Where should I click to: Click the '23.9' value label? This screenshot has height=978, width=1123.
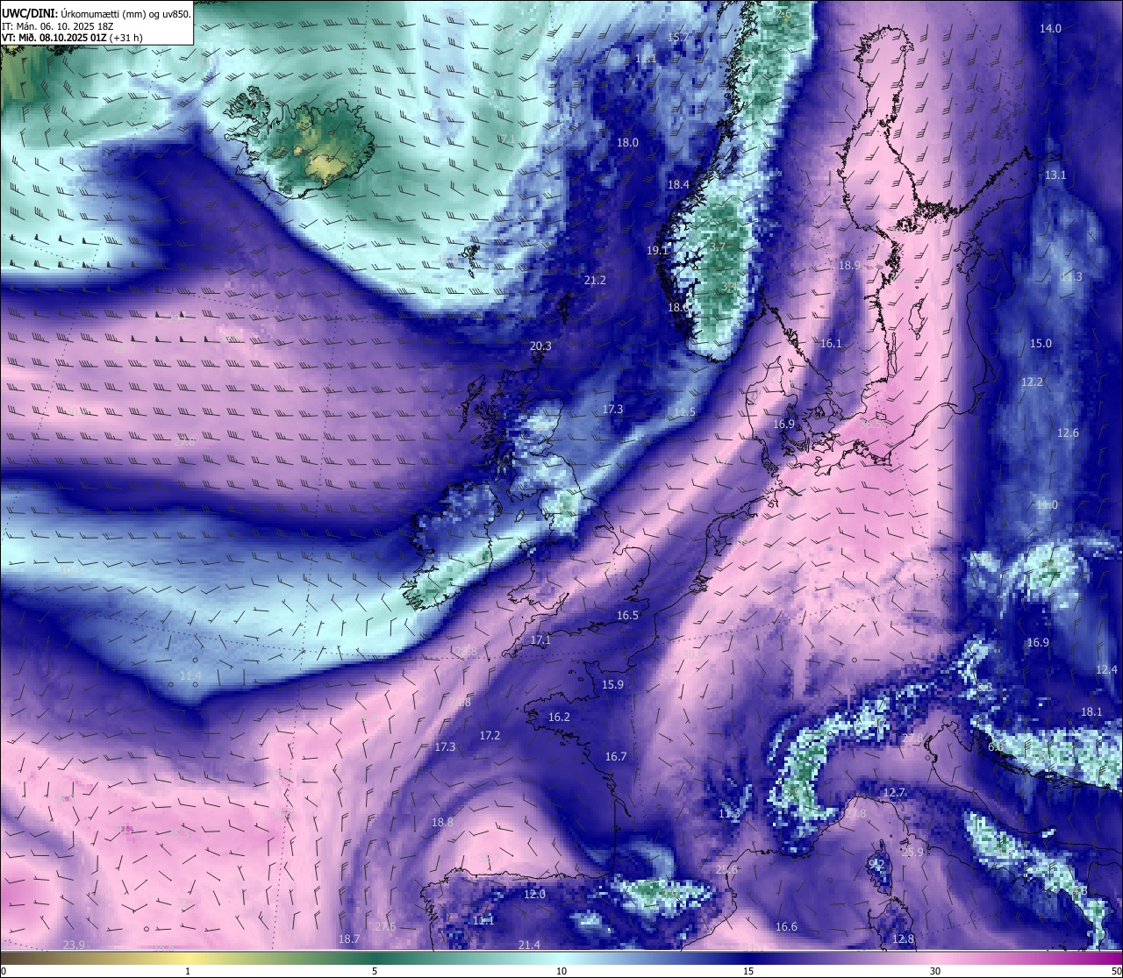[74, 946]
